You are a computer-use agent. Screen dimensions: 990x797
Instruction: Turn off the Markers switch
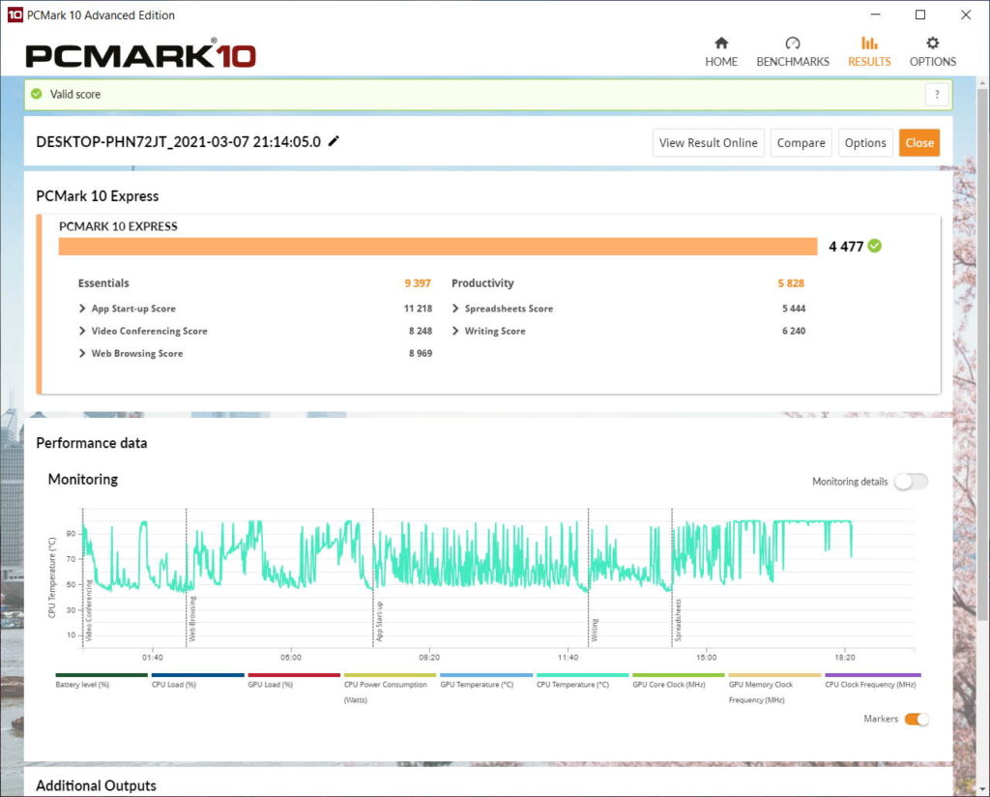pos(917,719)
